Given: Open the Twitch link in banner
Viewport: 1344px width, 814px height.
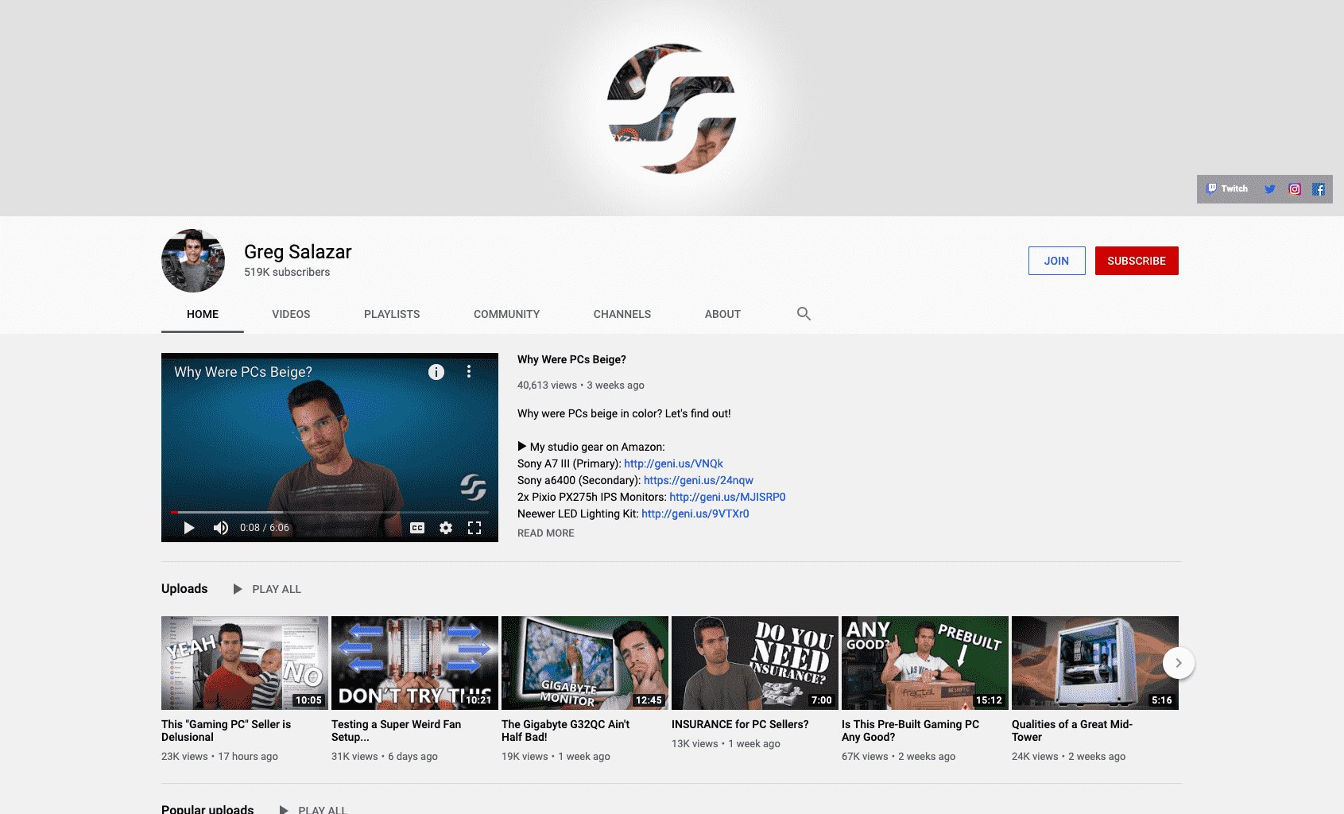Looking at the screenshot, I should click(1227, 189).
